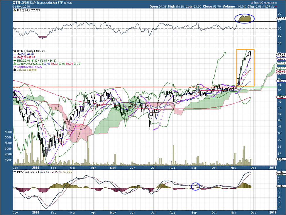Click the Close 53.79 value in header
Image resolution: width=286 pixels, height=215 pixels.
[x=212, y=6]
